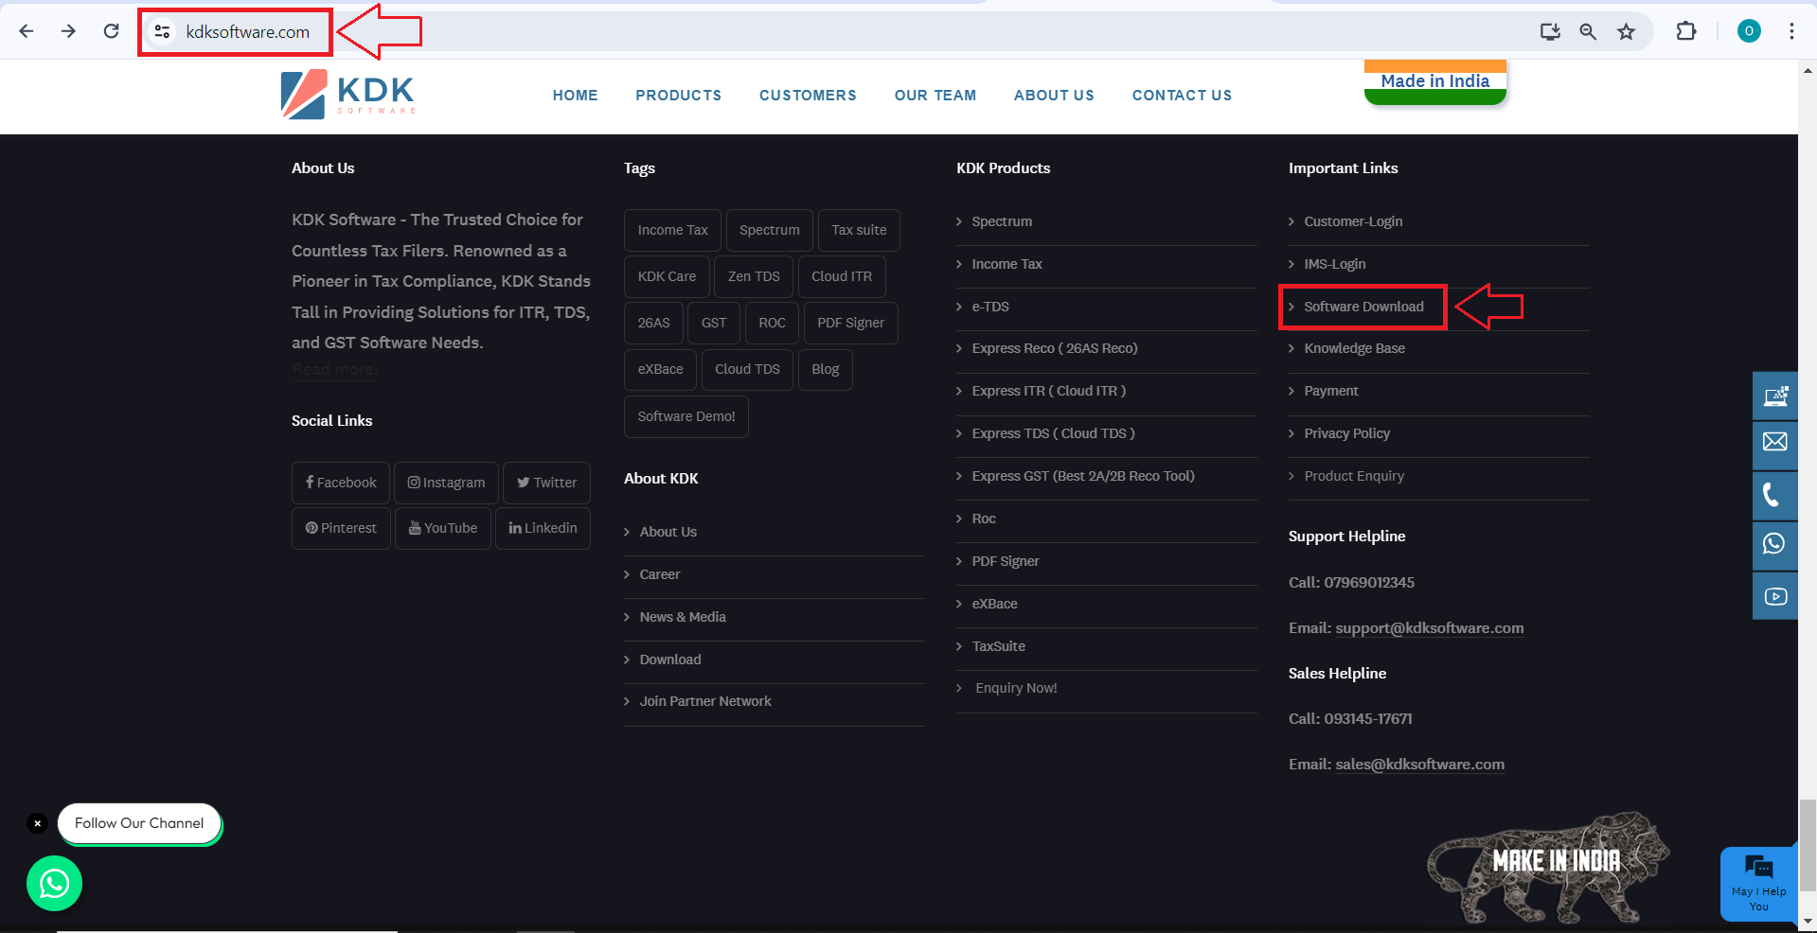Reload the page with refresh icon
The image size is (1817, 933).
(x=111, y=31)
